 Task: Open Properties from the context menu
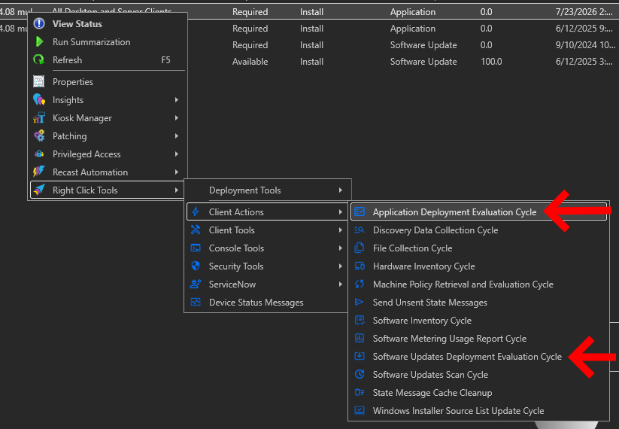(108, 82)
